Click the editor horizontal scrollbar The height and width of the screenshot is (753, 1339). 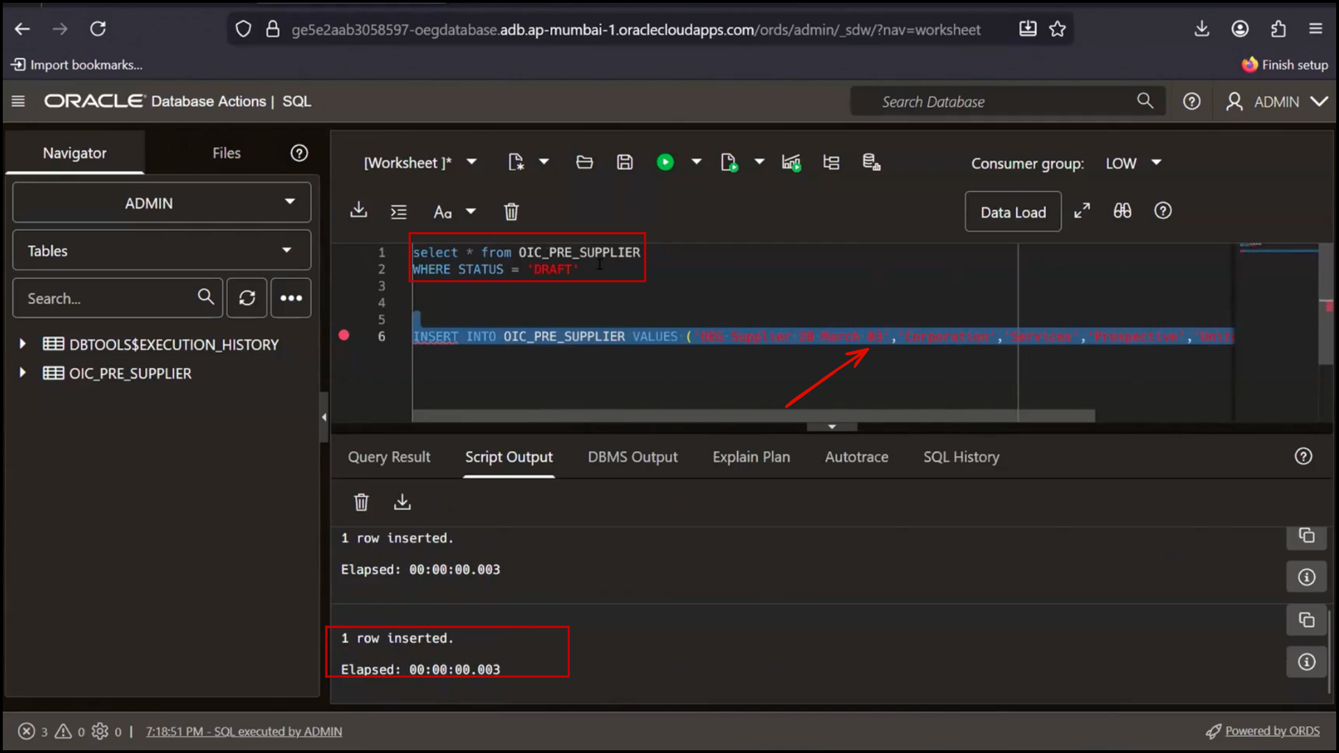click(753, 416)
